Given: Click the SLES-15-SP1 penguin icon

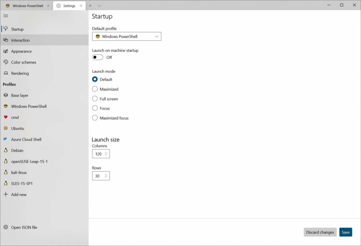Looking at the screenshot, I should 6,183.
